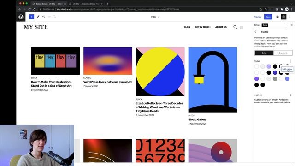295x166 pixels.
Task: Select the Hey colored squares thumbnail
Action: [x=55, y=61]
